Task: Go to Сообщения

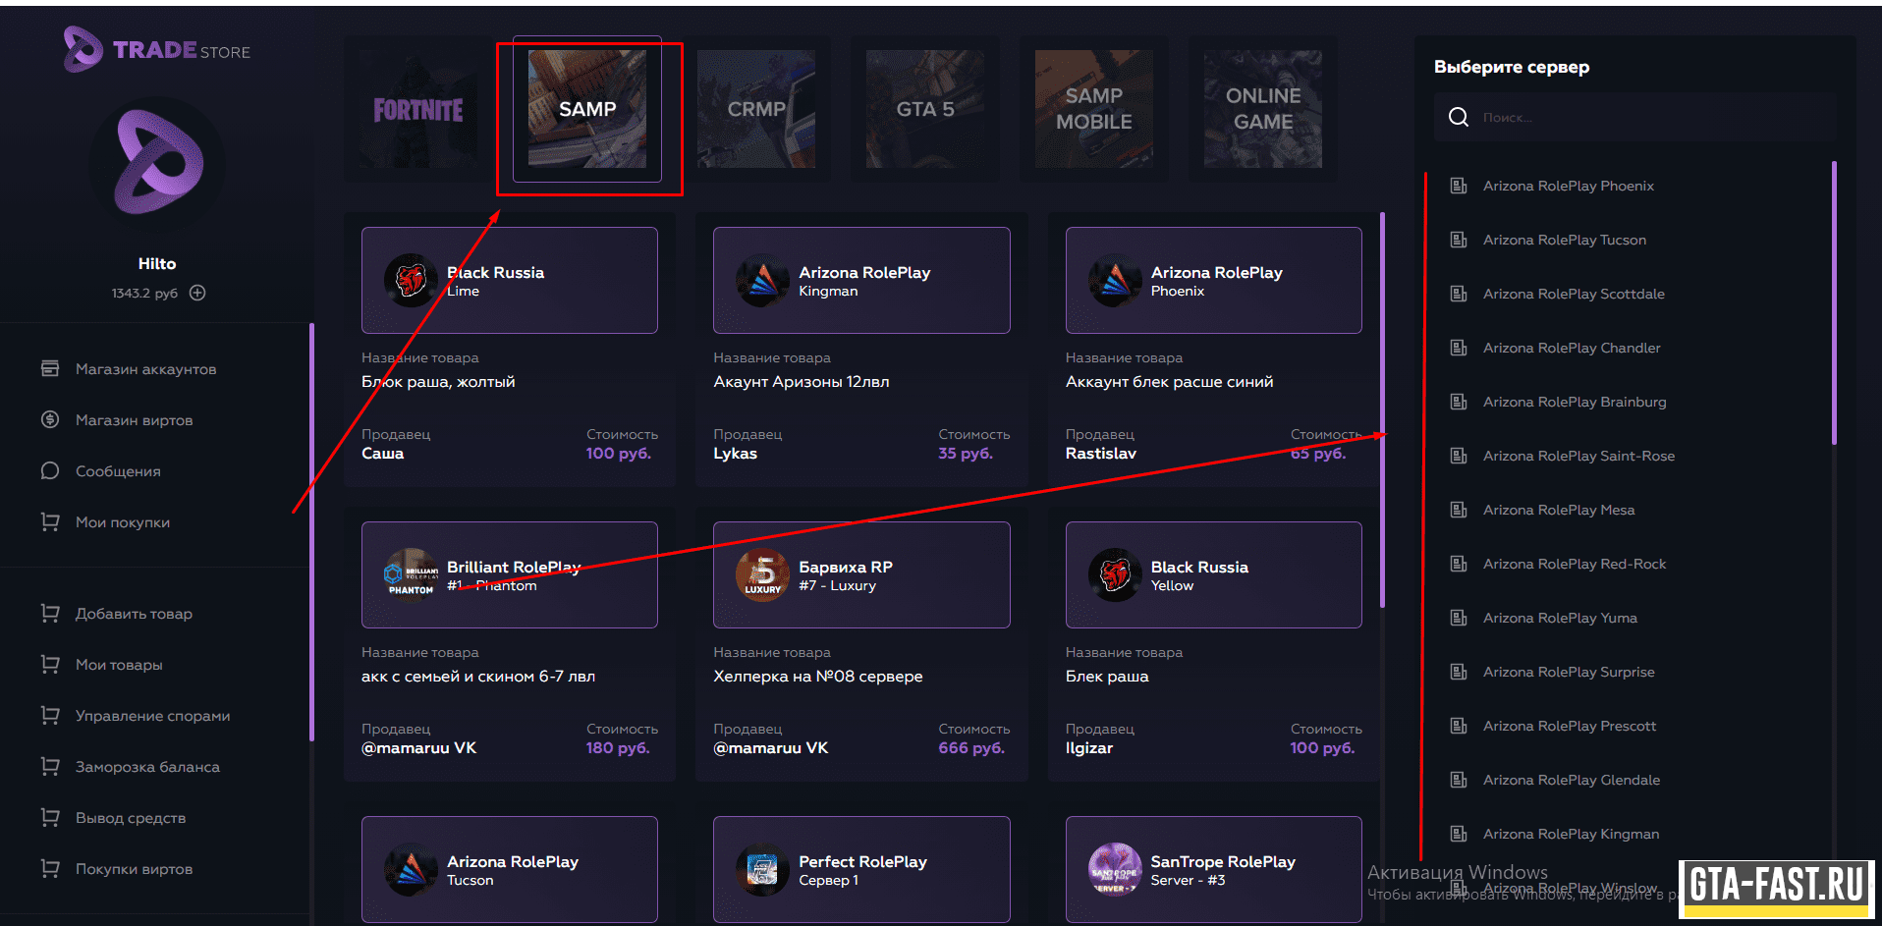Action: coord(118,471)
